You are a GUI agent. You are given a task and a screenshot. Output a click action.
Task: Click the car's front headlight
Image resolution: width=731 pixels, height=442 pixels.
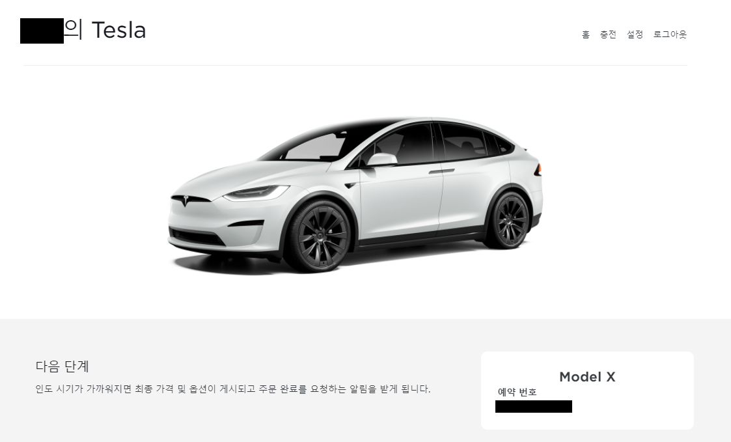256,192
